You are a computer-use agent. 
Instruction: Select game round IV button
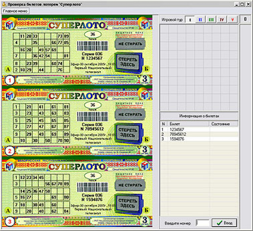(222, 20)
